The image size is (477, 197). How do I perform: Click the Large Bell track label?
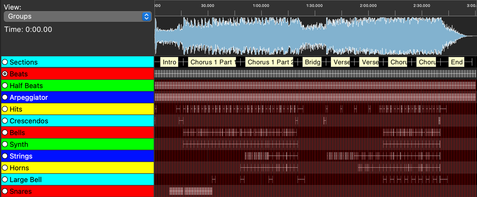(x=25, y=180)
